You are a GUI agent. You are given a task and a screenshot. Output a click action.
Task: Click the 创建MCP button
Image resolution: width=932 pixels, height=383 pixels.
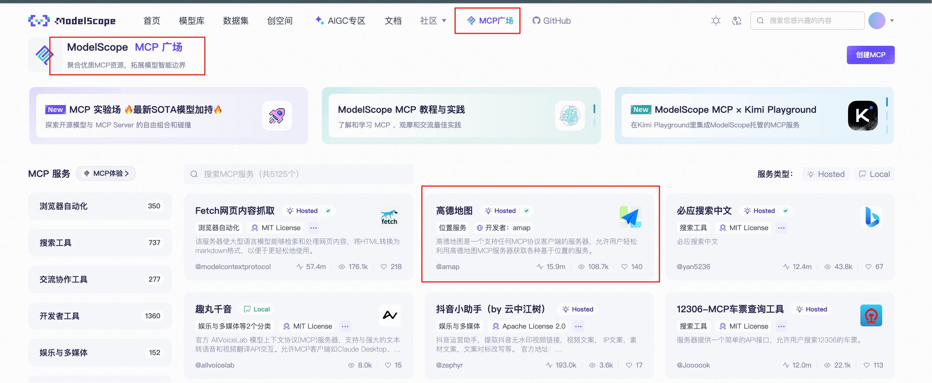(870, 55)
